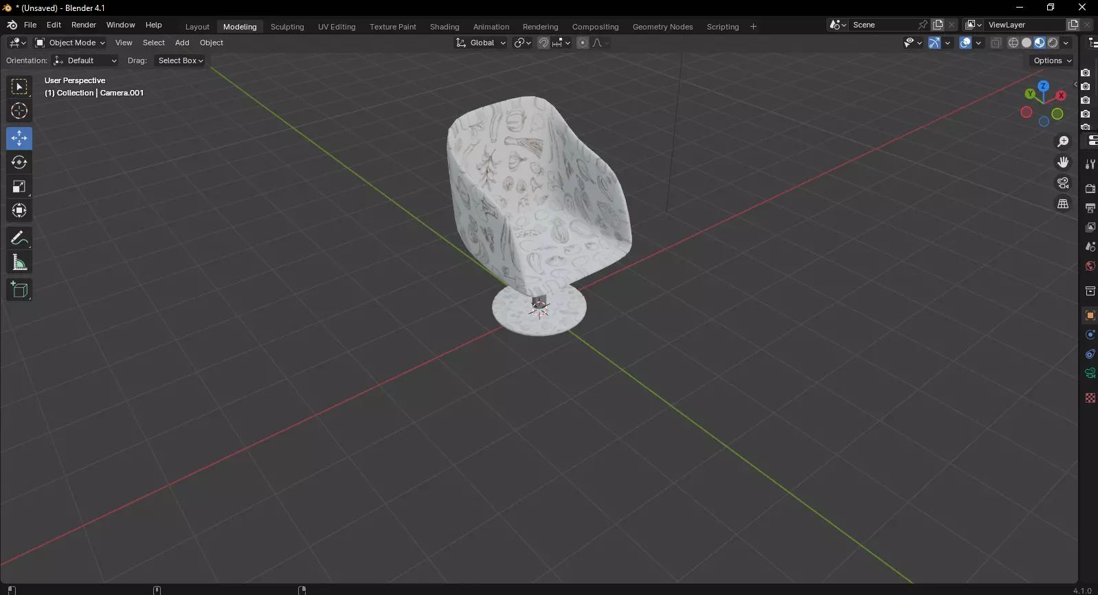1098x595 pixels.
Task: Activate the Move tool
Action: coord(19,138)
